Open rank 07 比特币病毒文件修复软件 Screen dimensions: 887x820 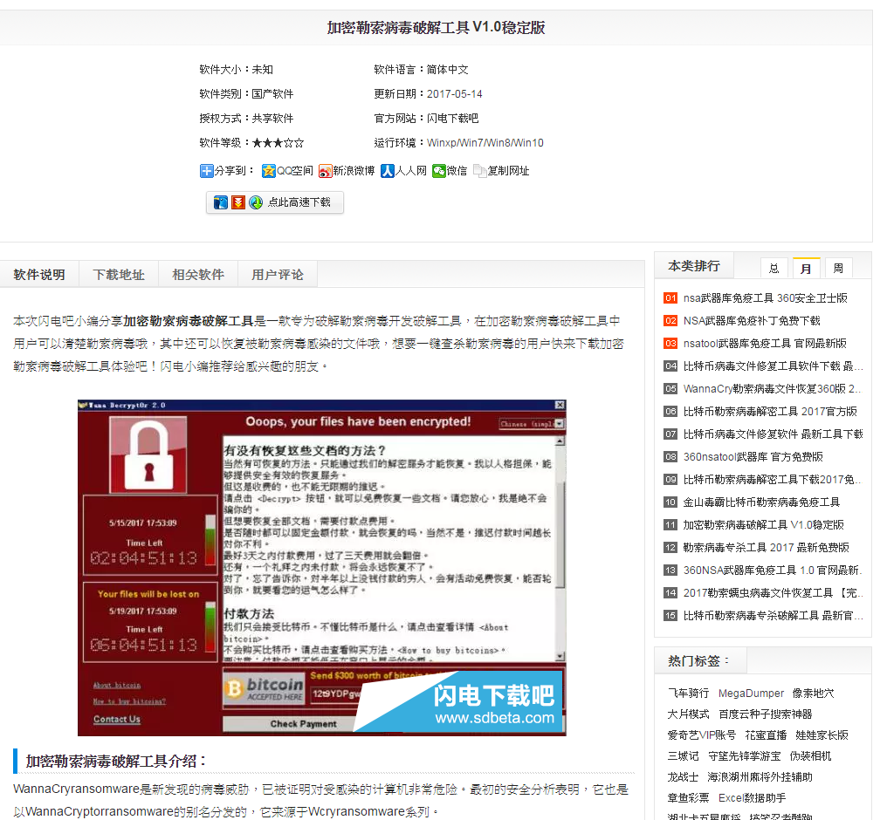pos(773,434)
